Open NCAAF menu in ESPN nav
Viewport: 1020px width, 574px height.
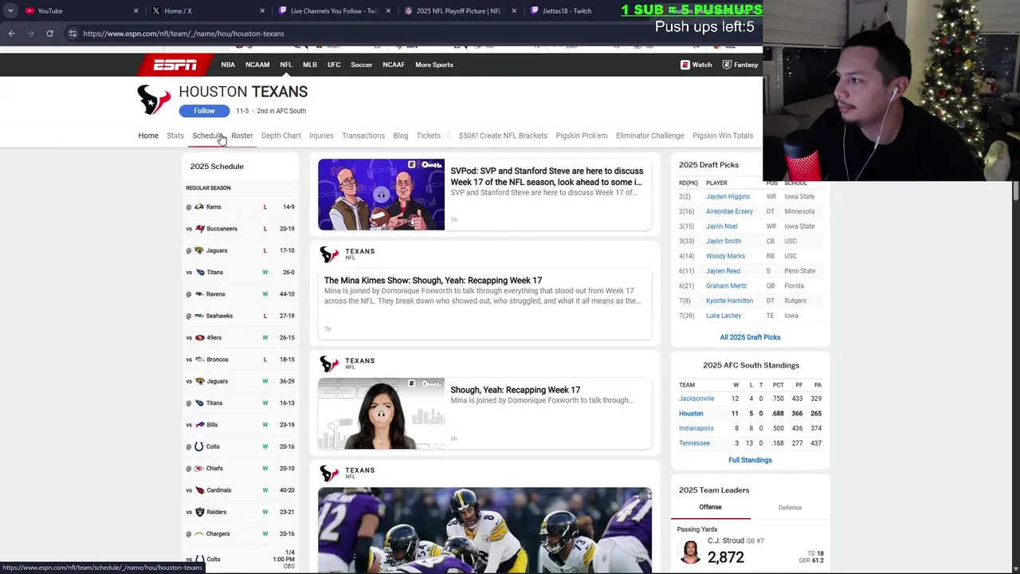[x=394, y=65]
